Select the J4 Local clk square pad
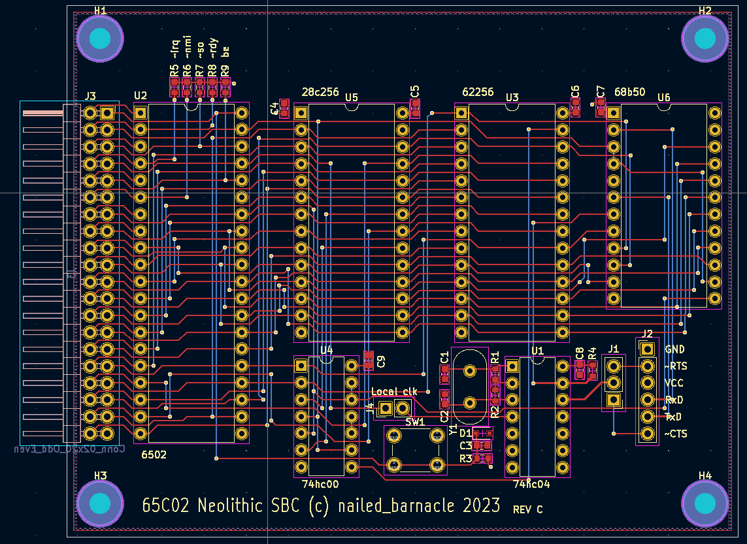This screenshot has height=544, width=747. [x=385, y=409]
